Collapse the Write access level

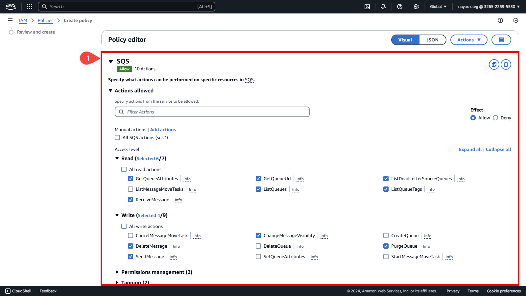coord(117,215)
